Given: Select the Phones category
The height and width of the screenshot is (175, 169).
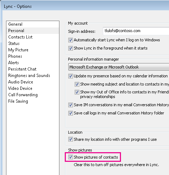Looking at the screenshot, I should pos(33,56).
